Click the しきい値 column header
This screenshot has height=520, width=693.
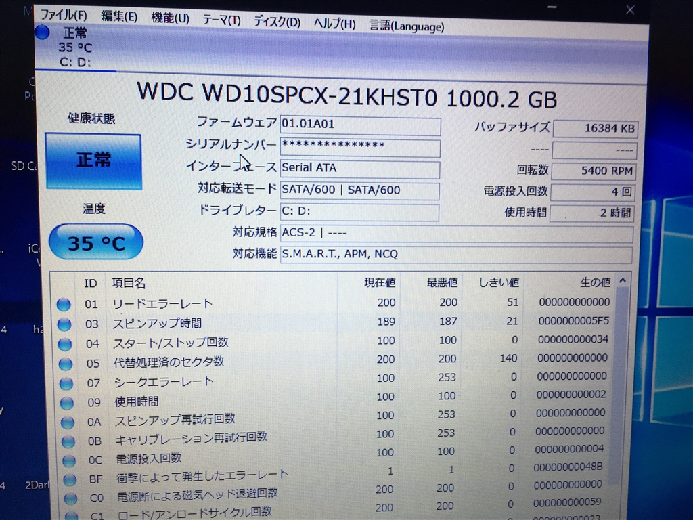[499, 282]
